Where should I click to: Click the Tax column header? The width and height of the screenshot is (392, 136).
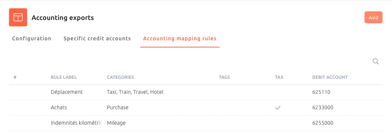(279, 77)
